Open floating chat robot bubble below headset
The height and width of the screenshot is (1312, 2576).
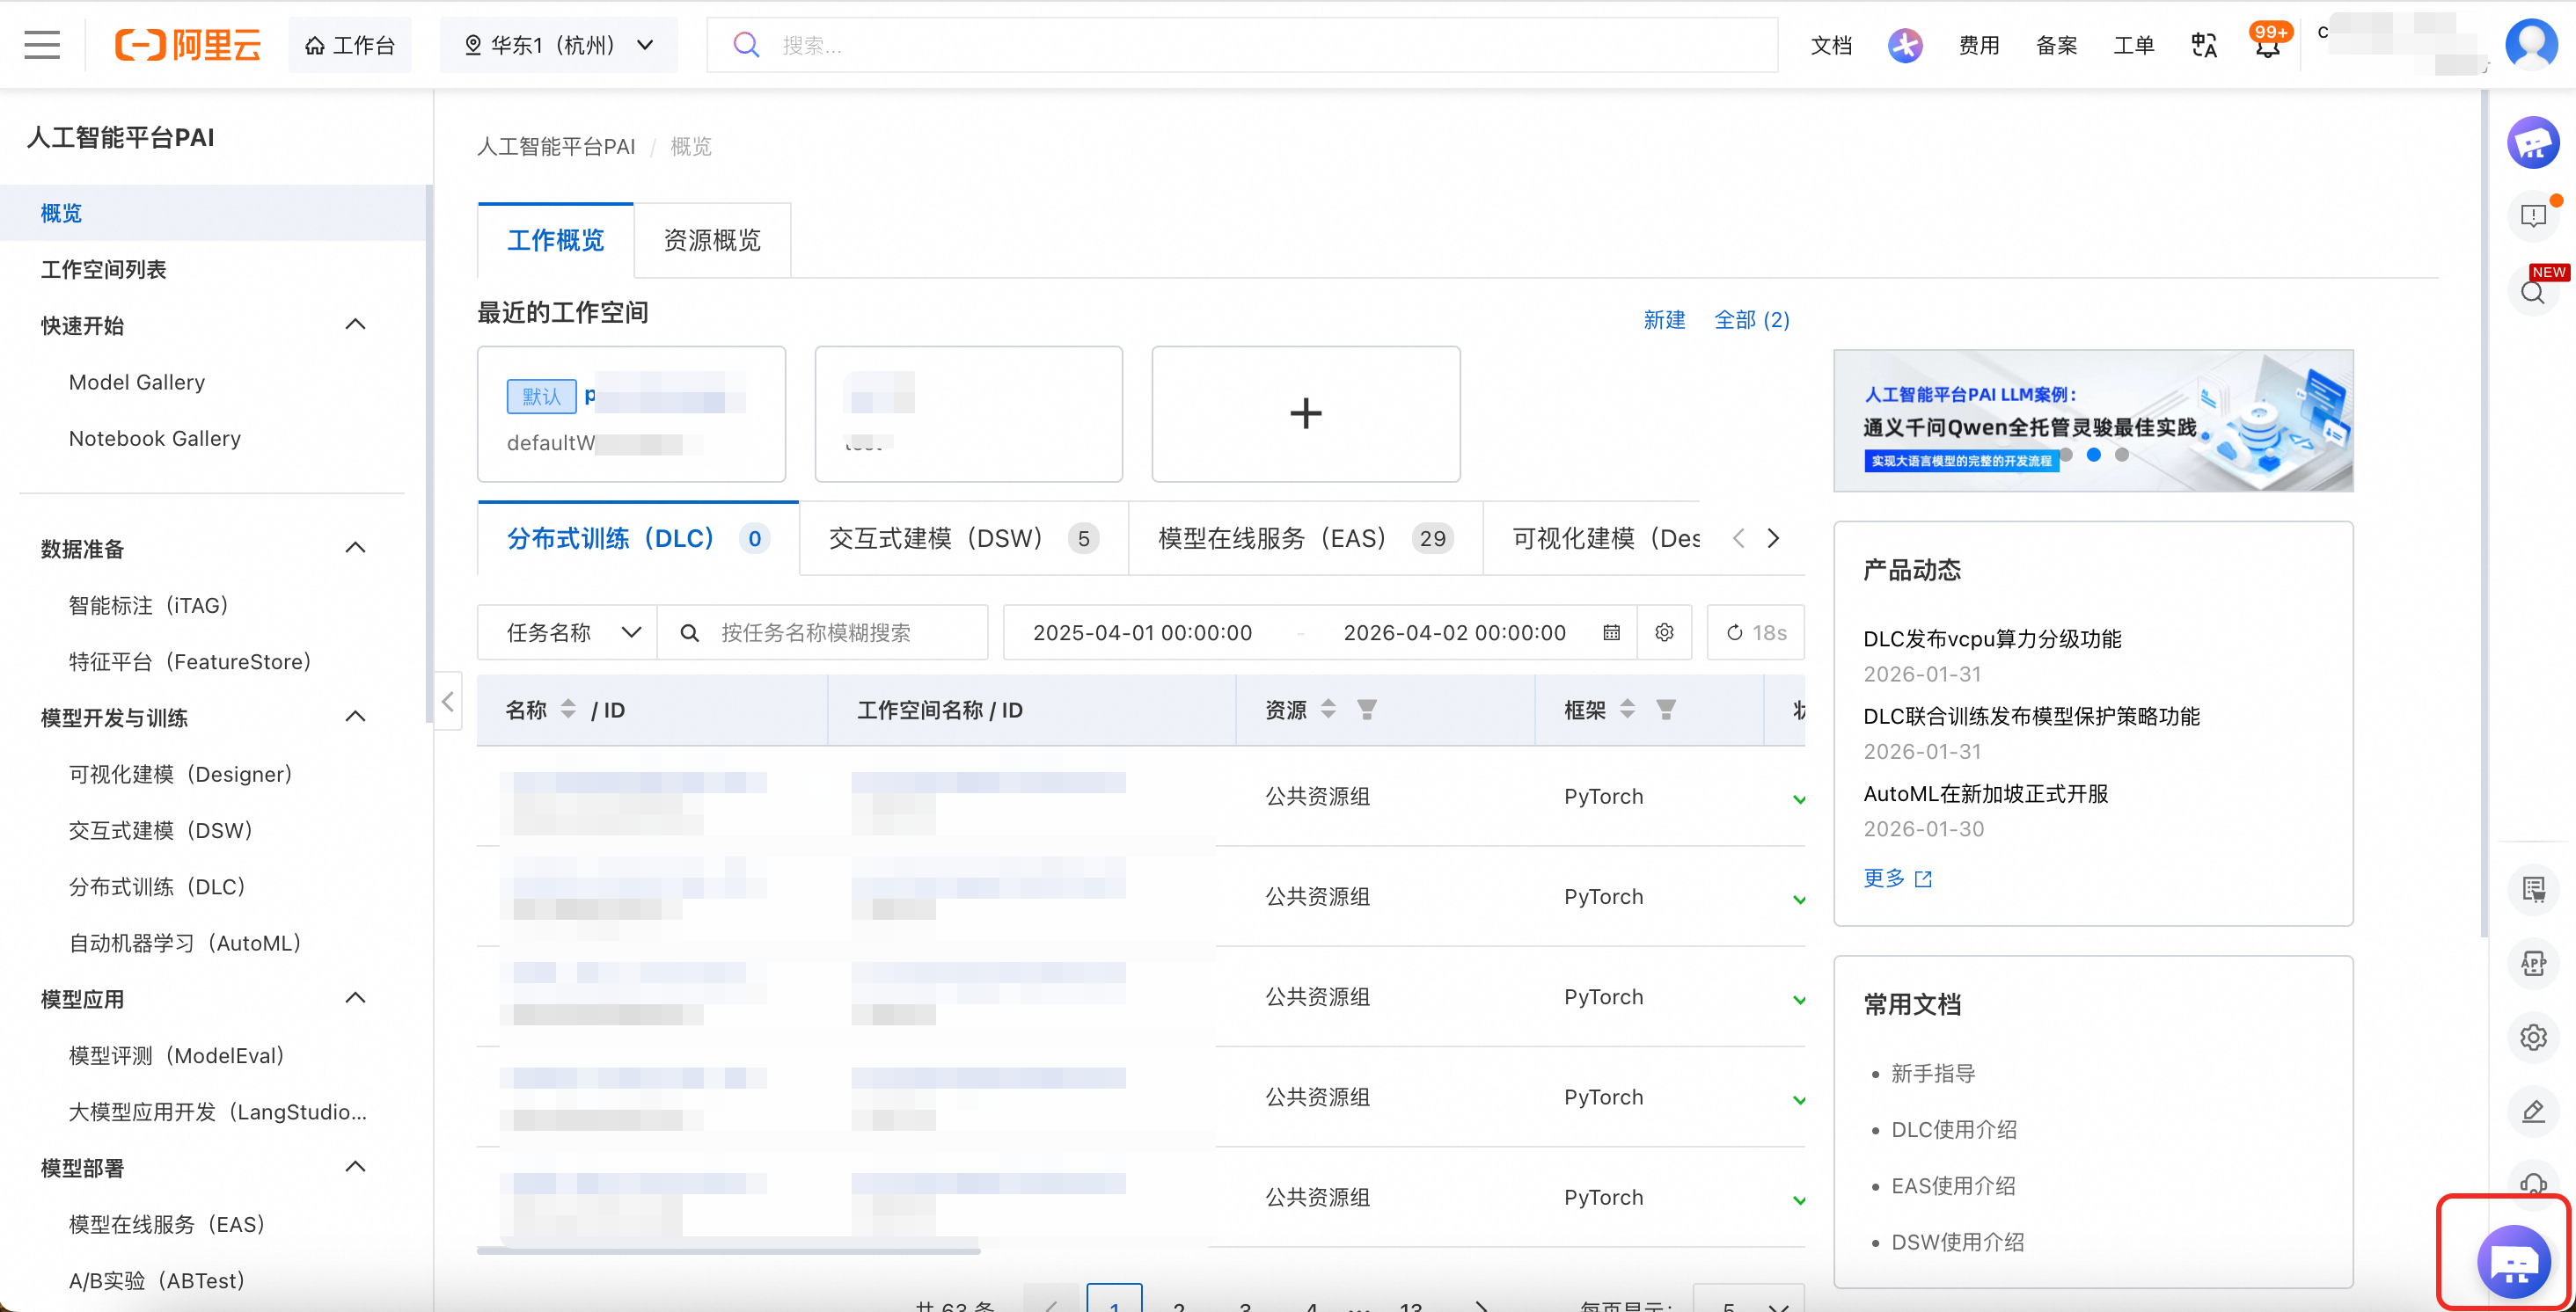click(2514, 1262)
